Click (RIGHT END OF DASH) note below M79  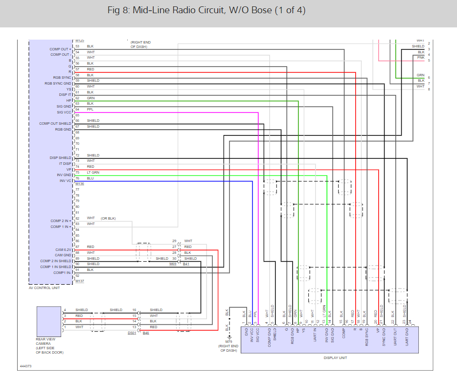click(228, 348)
